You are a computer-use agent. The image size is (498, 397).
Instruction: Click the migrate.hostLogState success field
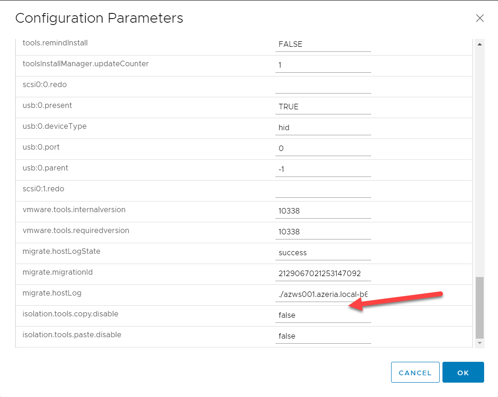tap(323, 252)
